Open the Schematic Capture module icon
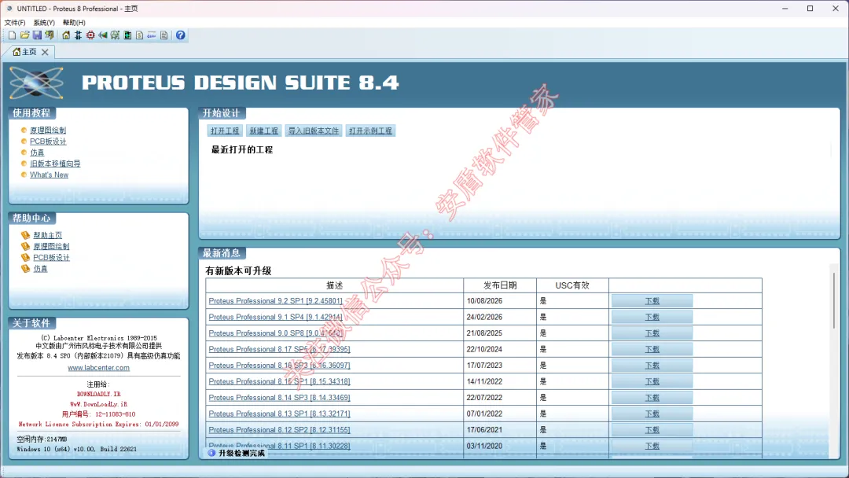The image size is (849, 478). click(x=78, y=35)
